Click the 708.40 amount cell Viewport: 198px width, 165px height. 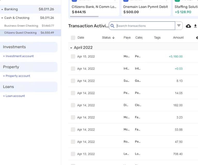[178, 154]
